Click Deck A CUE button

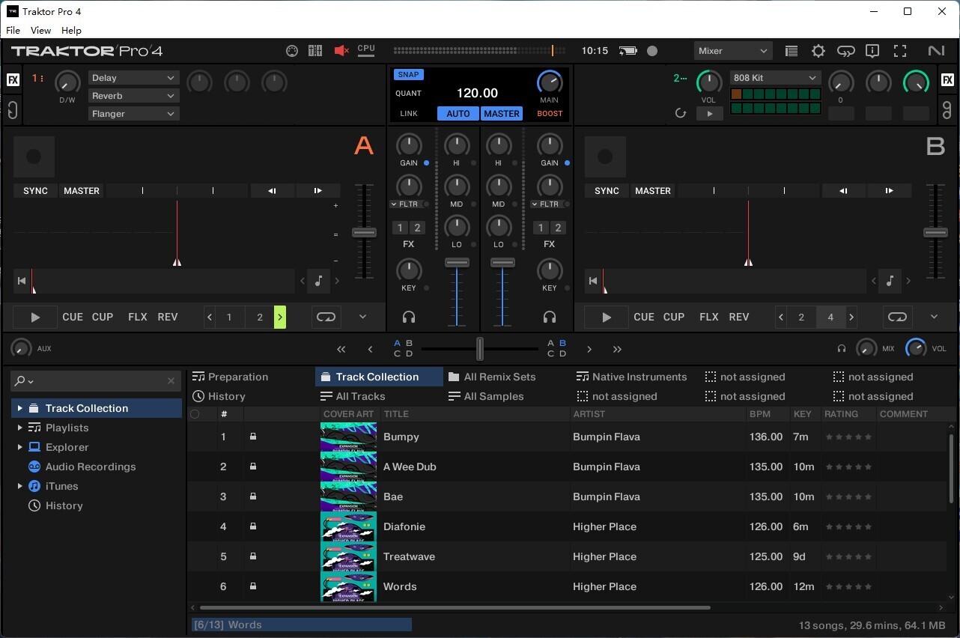pyautogui.click(x=73, y=317)
